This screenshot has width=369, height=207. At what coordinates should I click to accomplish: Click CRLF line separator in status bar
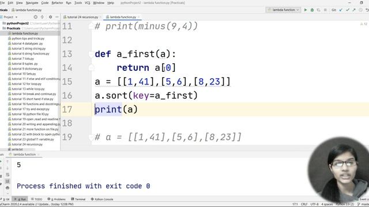pyautogui.click(x=304, y=205)
